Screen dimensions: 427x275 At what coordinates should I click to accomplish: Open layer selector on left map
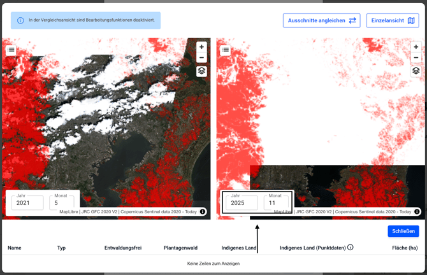pos(201,71)
